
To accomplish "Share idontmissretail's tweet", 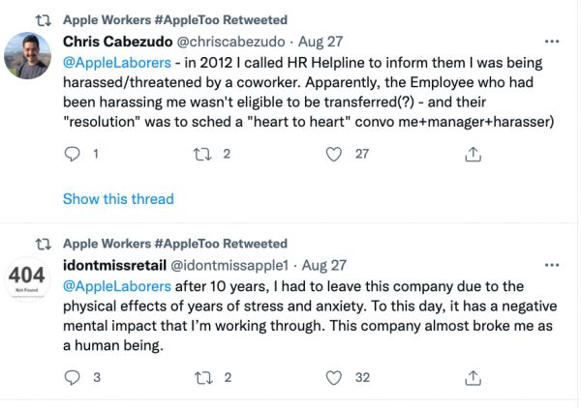I will [x=474, y=377].
